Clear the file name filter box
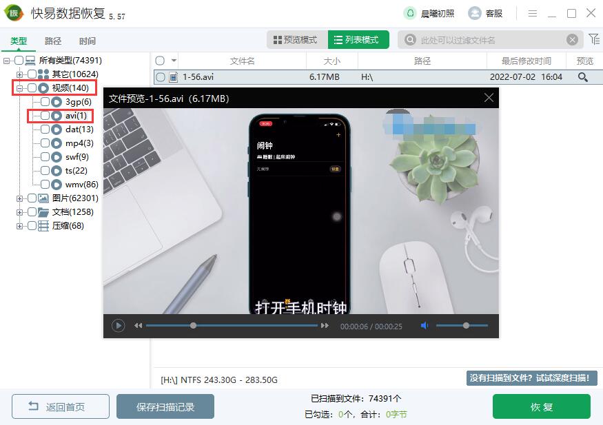The image size is (603, 425). tap(572, 39)
